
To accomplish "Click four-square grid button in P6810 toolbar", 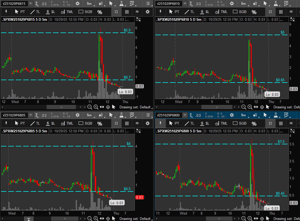I will pos(281,12).
